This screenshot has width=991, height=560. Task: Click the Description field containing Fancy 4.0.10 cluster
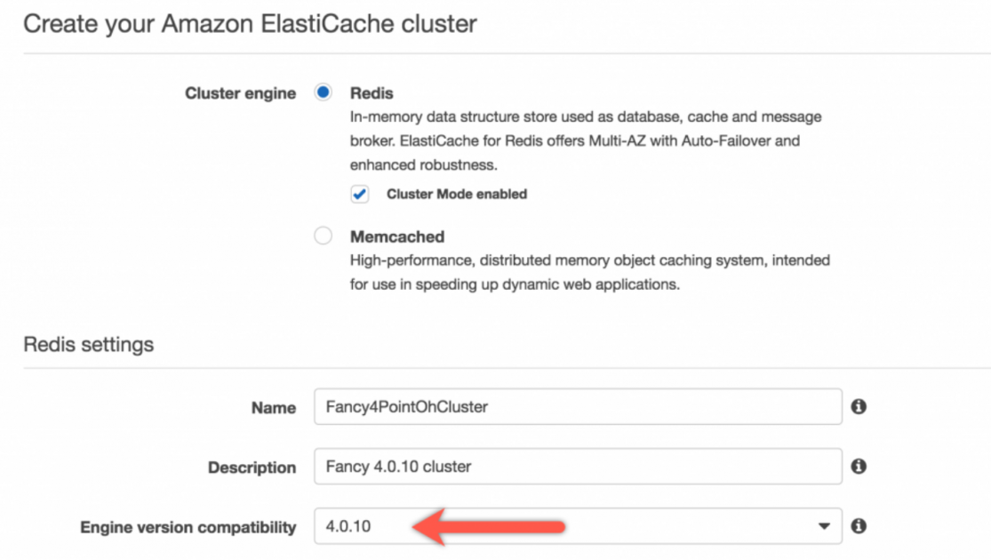pos(578,467)
